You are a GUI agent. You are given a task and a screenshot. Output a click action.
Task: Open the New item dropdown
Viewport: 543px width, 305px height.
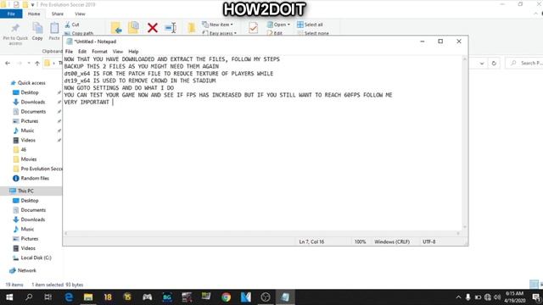coord(217,25)
